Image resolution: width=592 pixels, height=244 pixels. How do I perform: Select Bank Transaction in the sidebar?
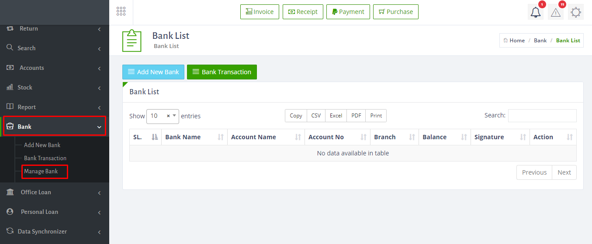pos(45,158)
